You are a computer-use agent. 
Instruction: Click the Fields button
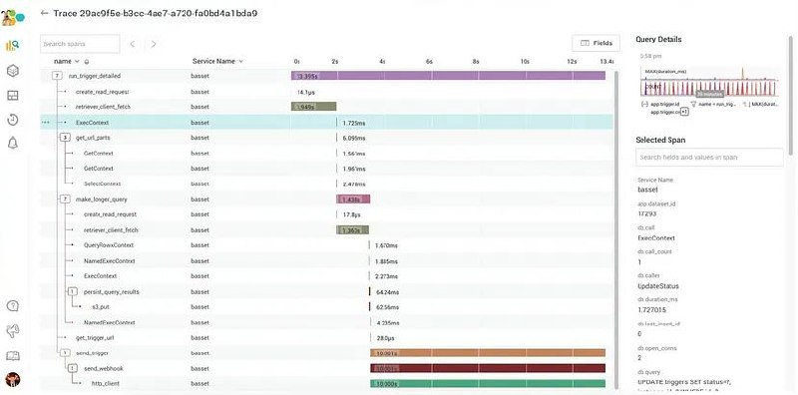tap(596, 43)
